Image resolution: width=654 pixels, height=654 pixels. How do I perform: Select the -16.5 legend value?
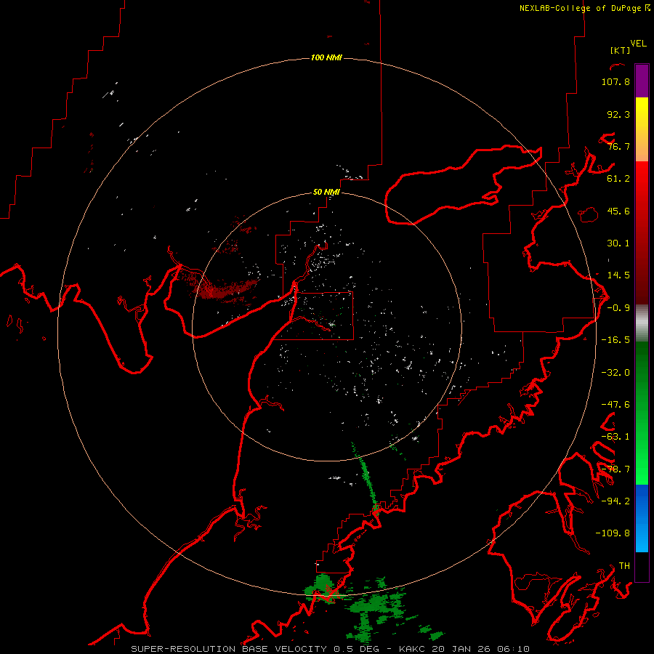(x=615, y=340)
